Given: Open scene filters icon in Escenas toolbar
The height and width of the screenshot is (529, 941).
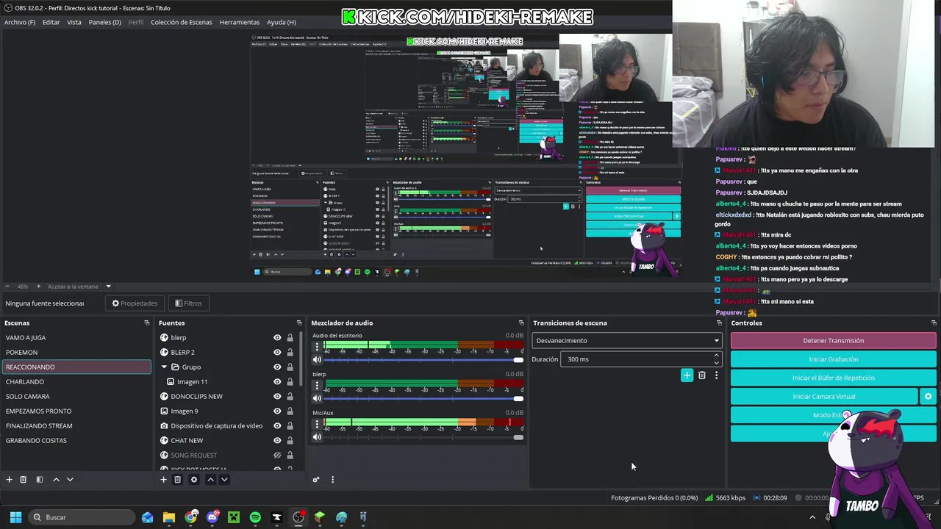Looking at the screenshot, I should click(40, 480).
